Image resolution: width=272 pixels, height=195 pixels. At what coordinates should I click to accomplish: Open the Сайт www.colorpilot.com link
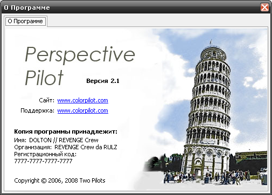point(83,100)
